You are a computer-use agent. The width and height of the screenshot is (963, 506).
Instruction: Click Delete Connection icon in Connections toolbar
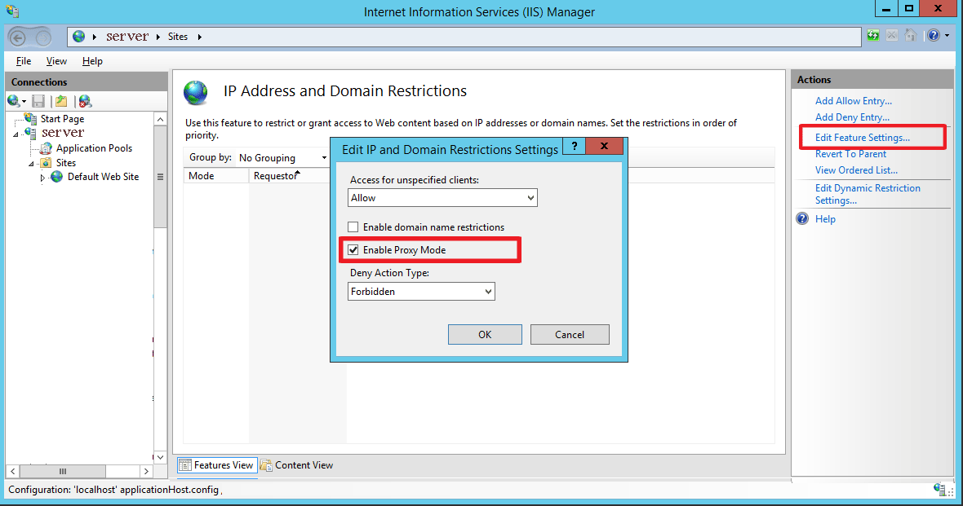(85, 101)
